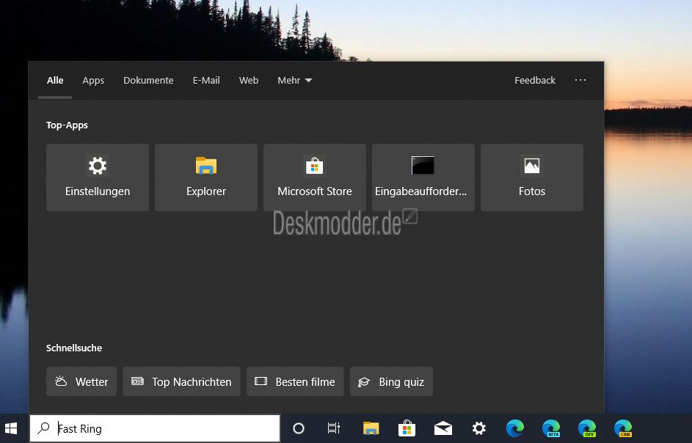Launch Edge Dev from the taskbar
Screen dimensions: 692x443
point(587,428)
